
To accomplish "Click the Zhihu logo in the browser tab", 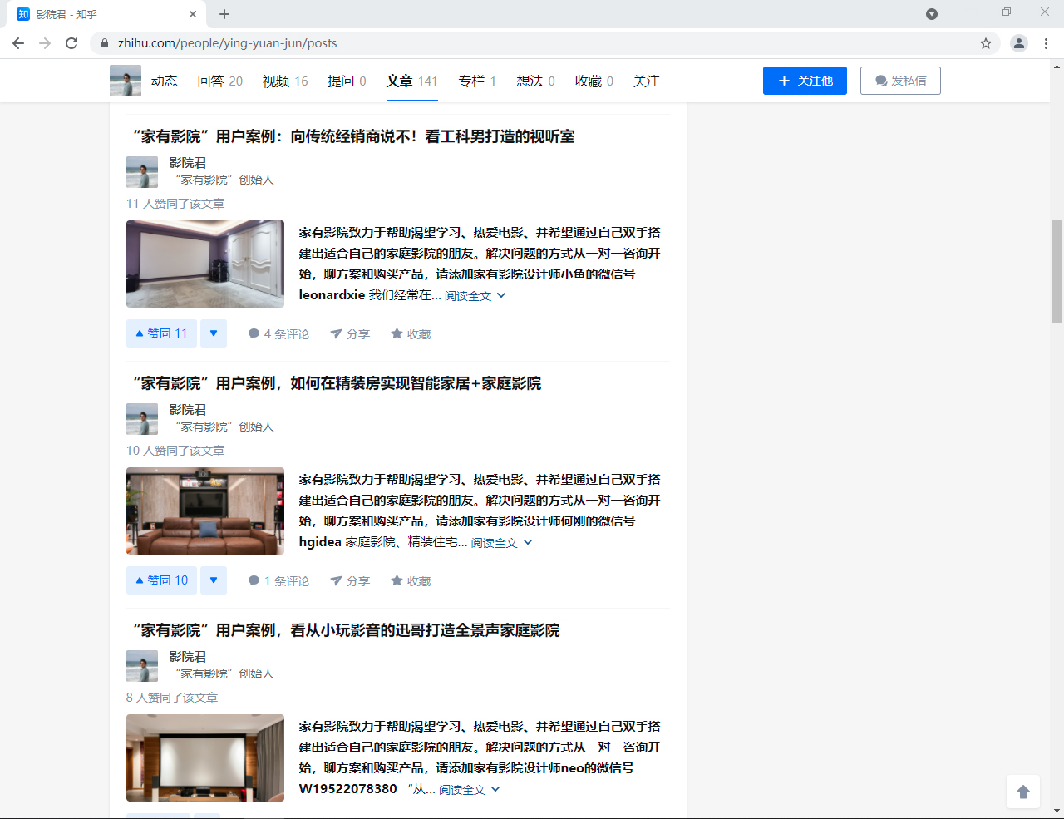I will pos(24,13).
